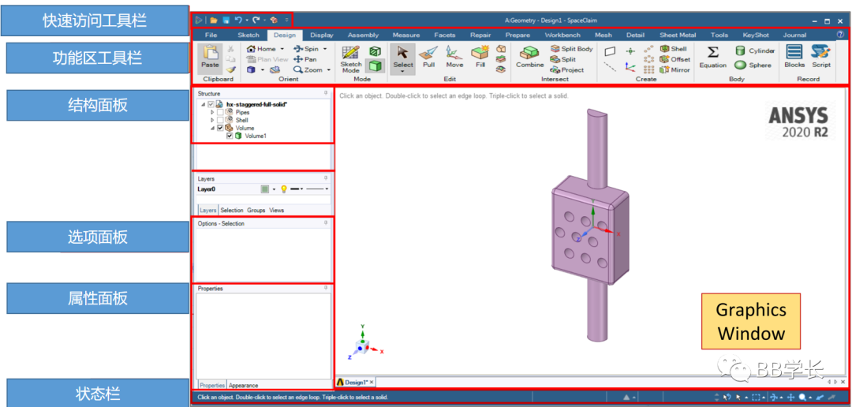Toggle the Volume1 body checkbox

(230, 136)
